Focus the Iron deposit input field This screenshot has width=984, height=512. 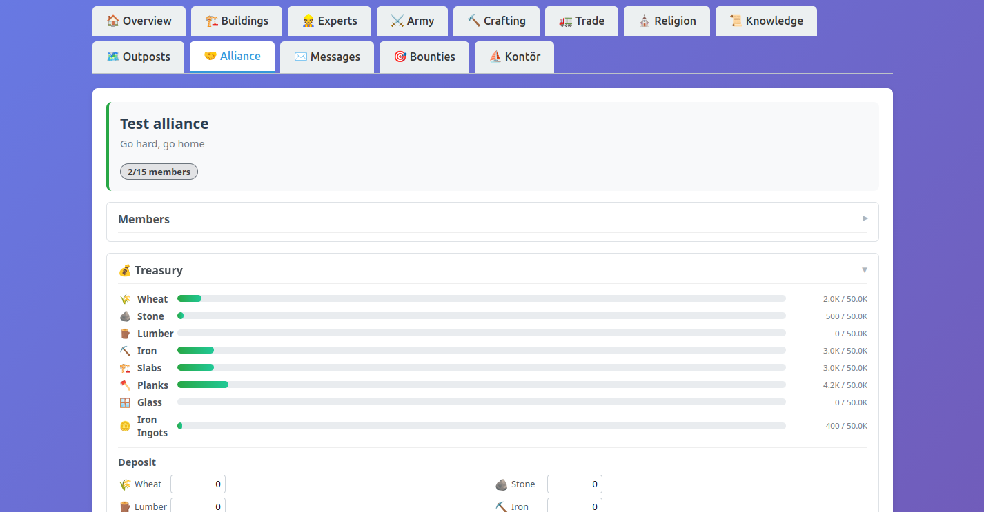pyautogui.click(x=575, y=506)
